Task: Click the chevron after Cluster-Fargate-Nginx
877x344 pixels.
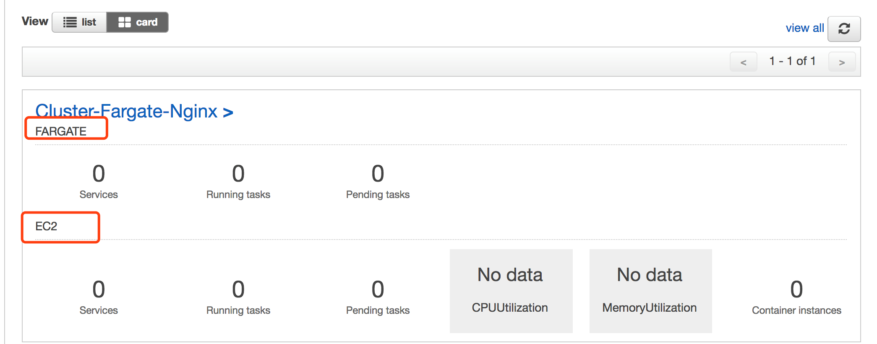Action: pos(228,112)
